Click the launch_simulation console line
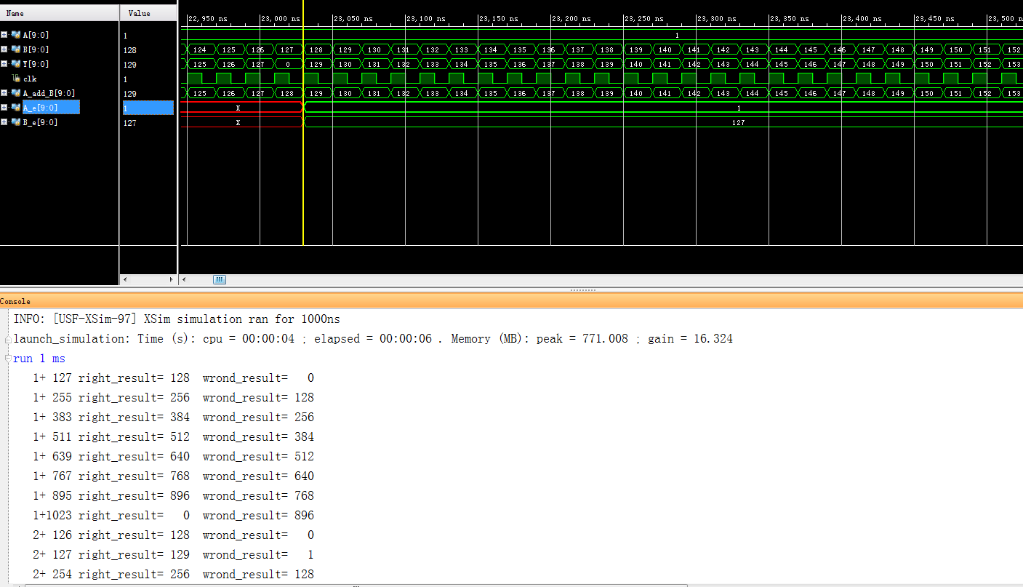The width and height of the screenshot is (1023, 587). point(373,339)
